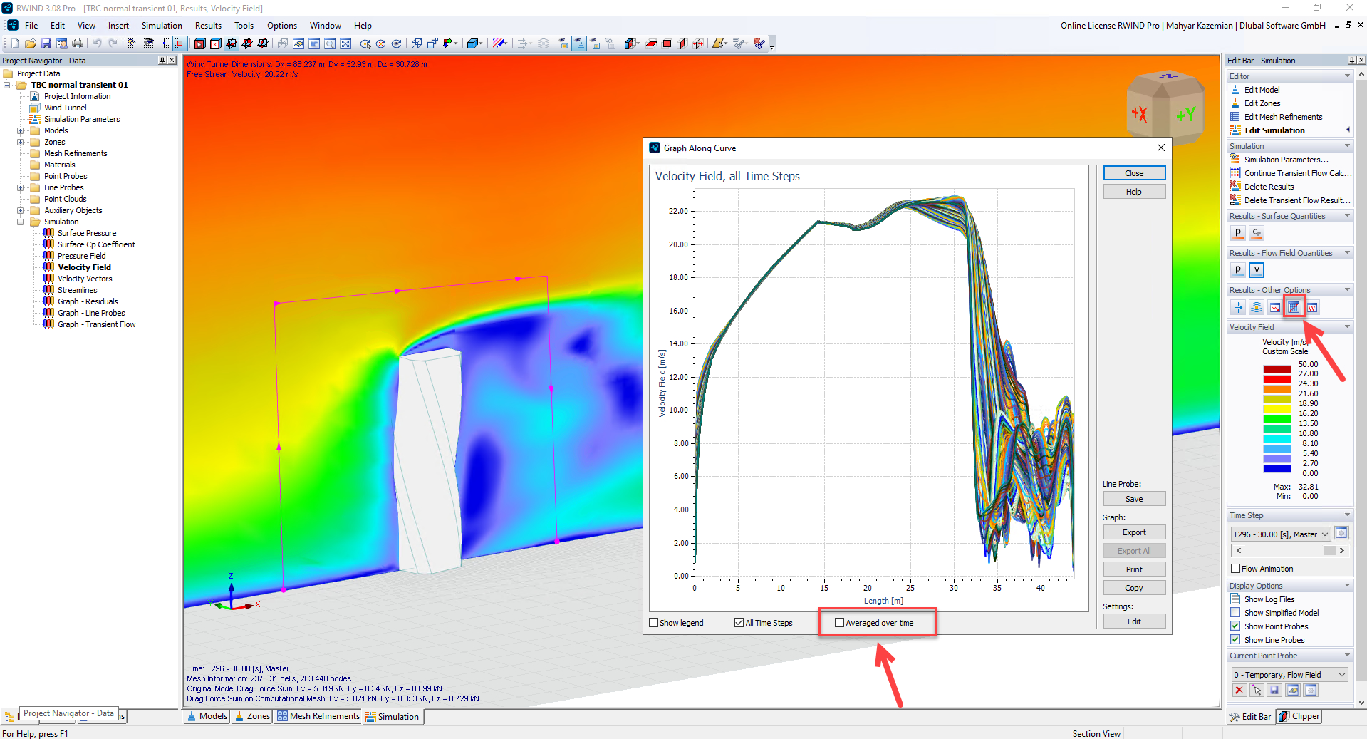Click Export button in graph dialog
1367x739 pixels.
pyautogui.click(x=1134, y=532)
